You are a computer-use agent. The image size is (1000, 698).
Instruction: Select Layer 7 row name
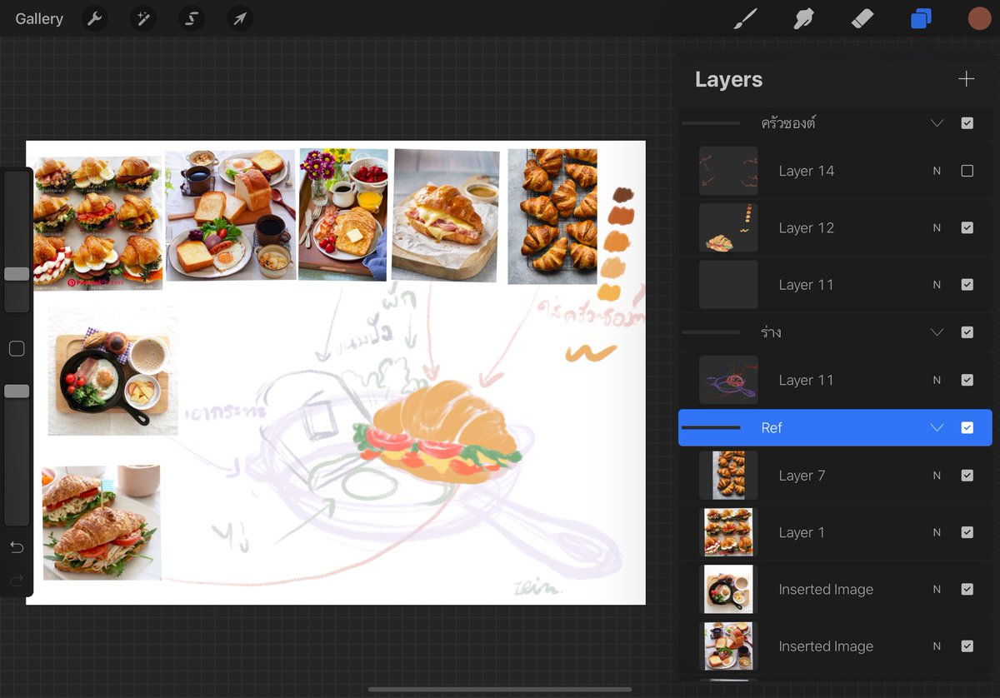[802, 476]
